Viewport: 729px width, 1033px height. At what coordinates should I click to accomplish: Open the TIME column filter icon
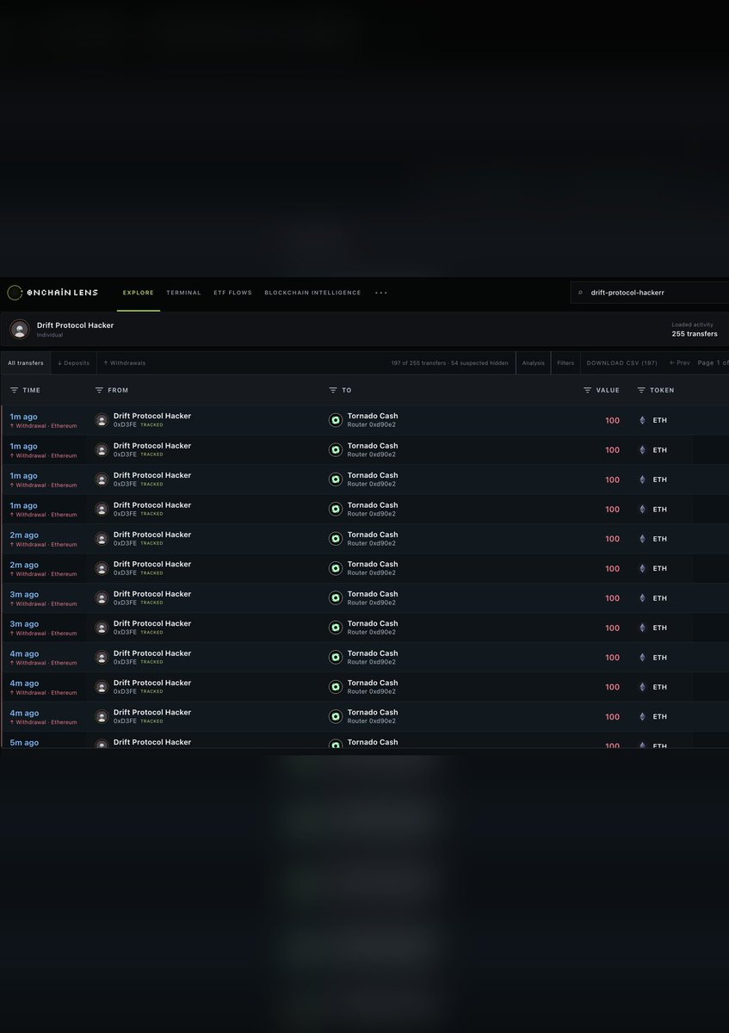[14, 390]
